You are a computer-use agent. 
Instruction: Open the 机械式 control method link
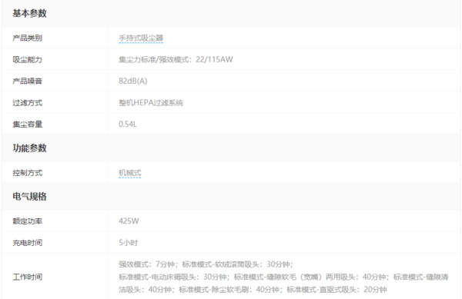pos(130,173)
